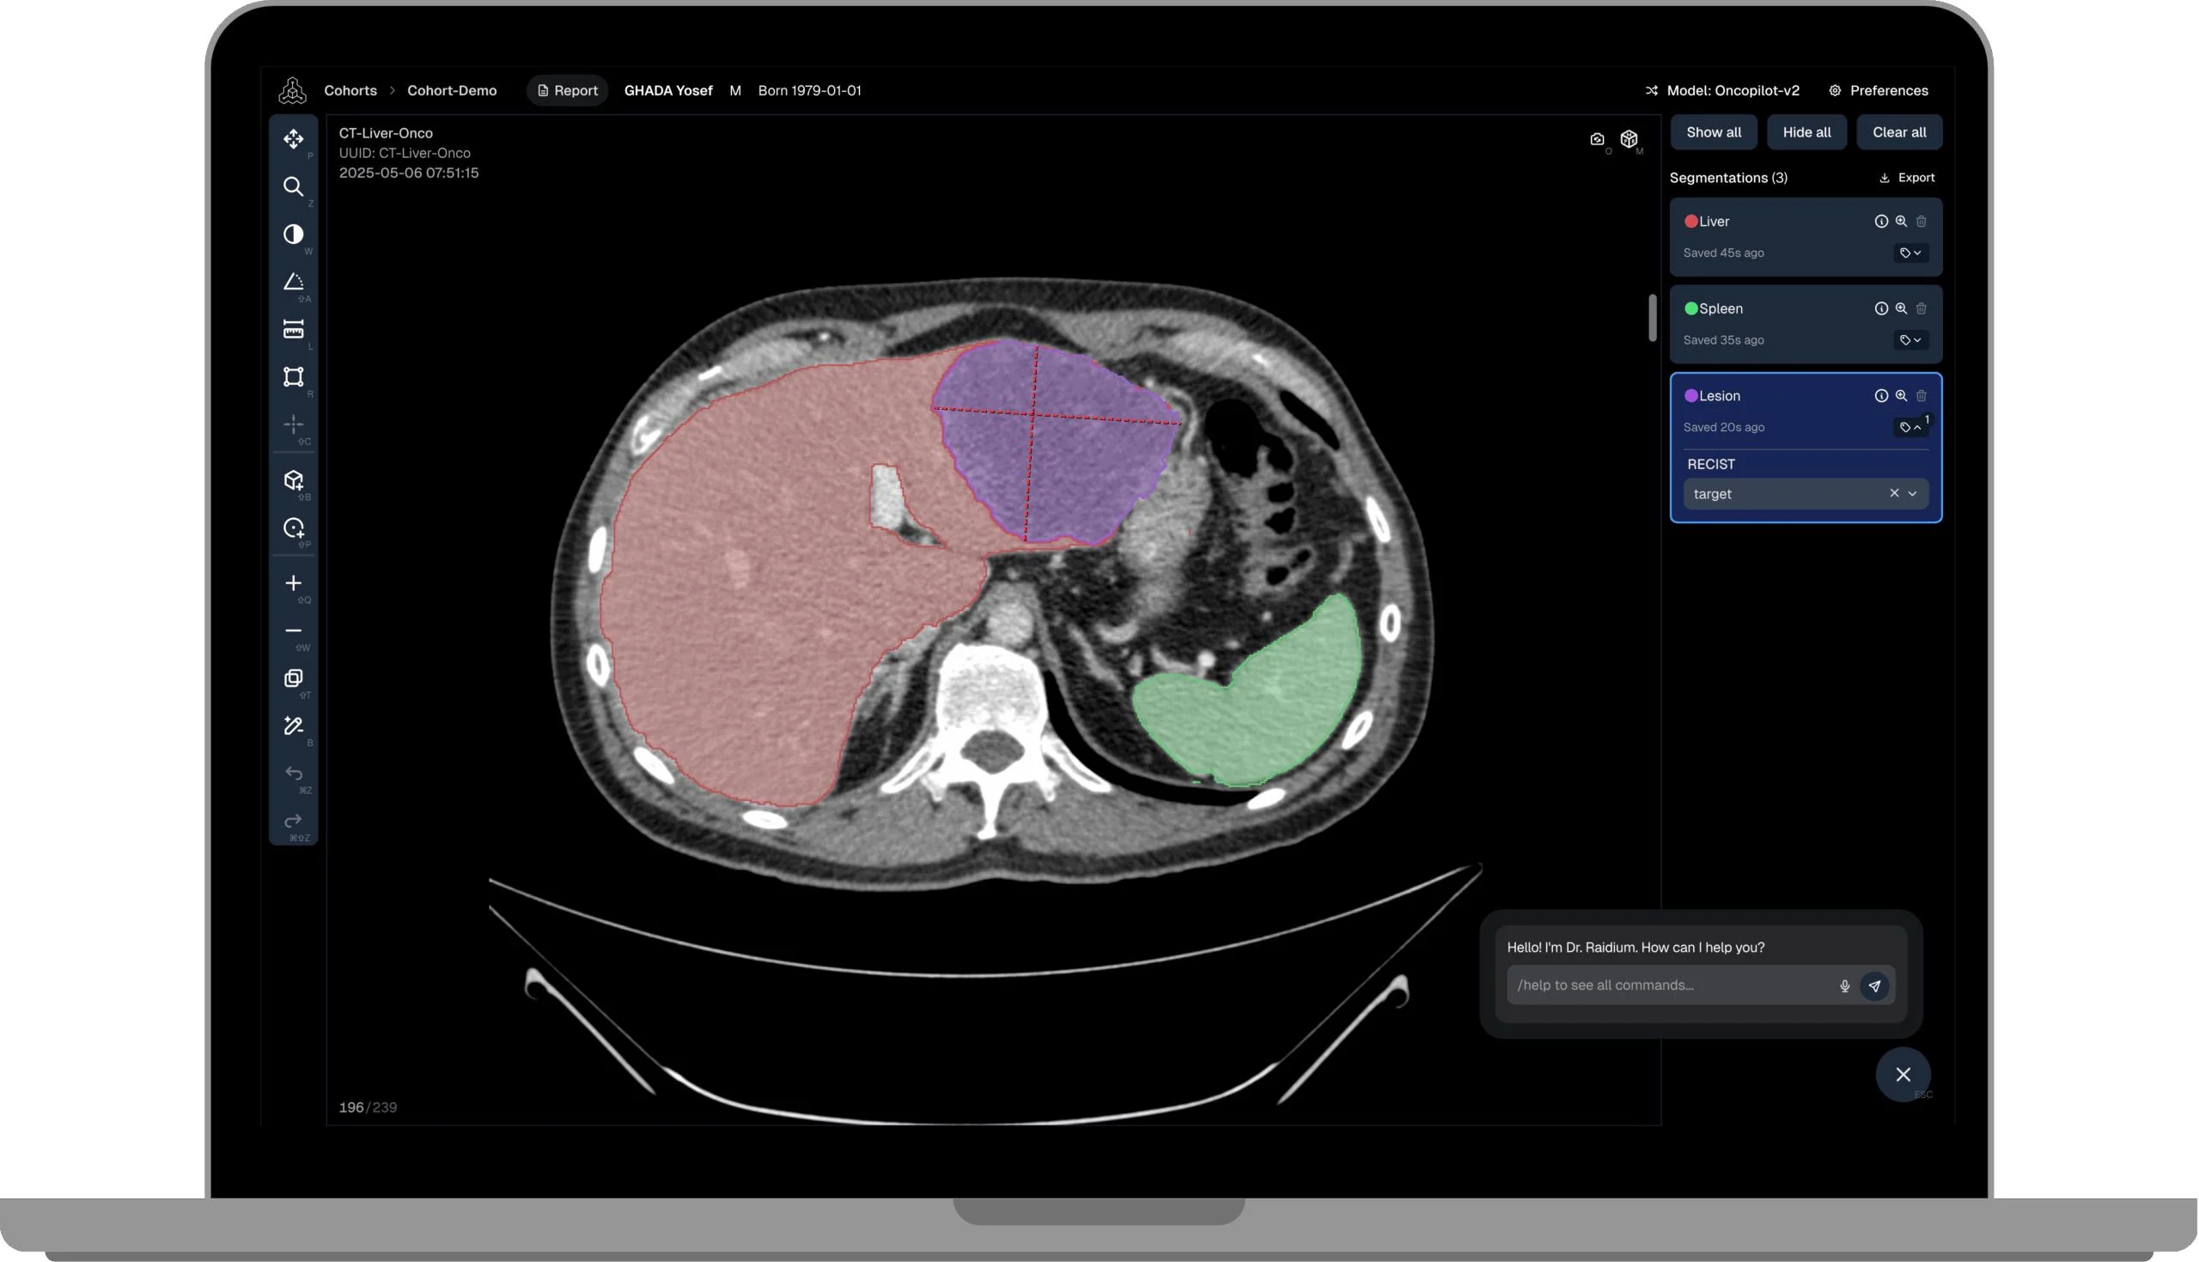Click the minus subtract region tool

point(293,630)
